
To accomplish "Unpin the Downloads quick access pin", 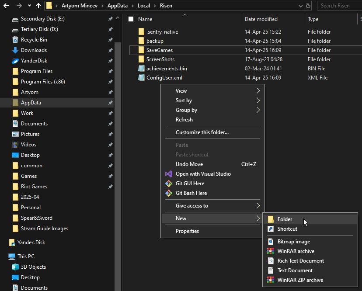I will click(x=110, y=50).
